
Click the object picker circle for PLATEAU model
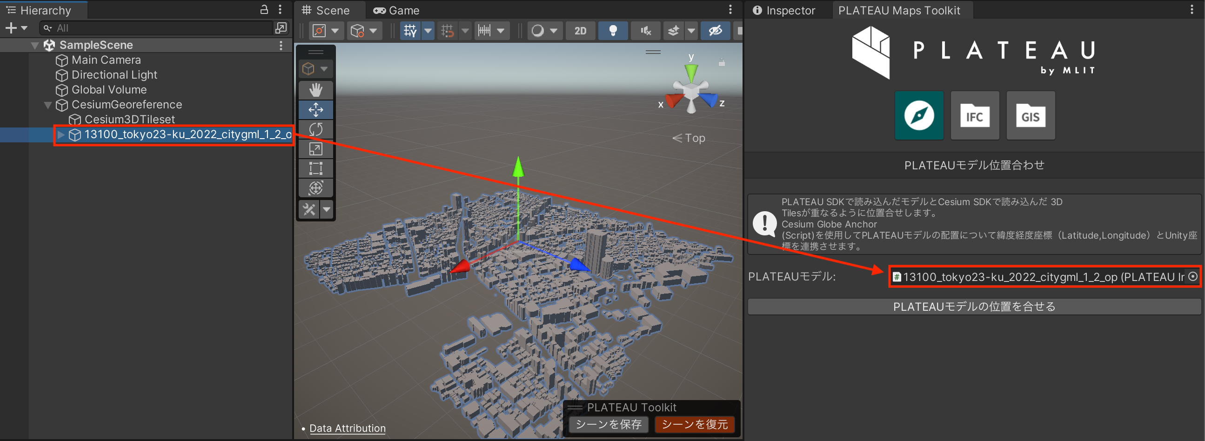pos(1193,276)
